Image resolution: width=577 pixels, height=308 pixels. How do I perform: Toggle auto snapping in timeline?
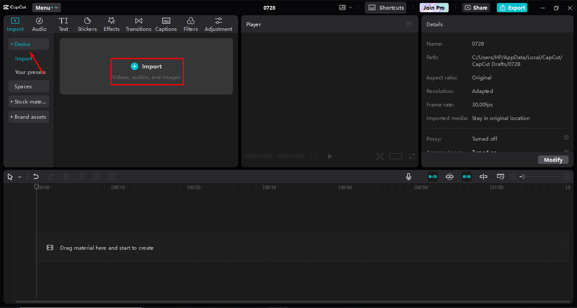[x=449, y=177]
